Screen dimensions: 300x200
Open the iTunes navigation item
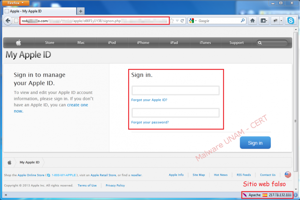coord(205,43)
